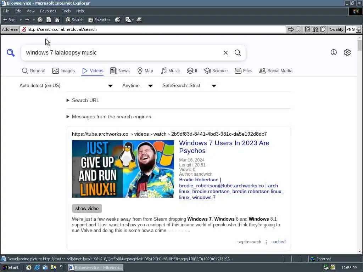Viewport: 363px width, 272px height.
Task: Open the Favorites pane toolbar button
Action: click(99, 20)
